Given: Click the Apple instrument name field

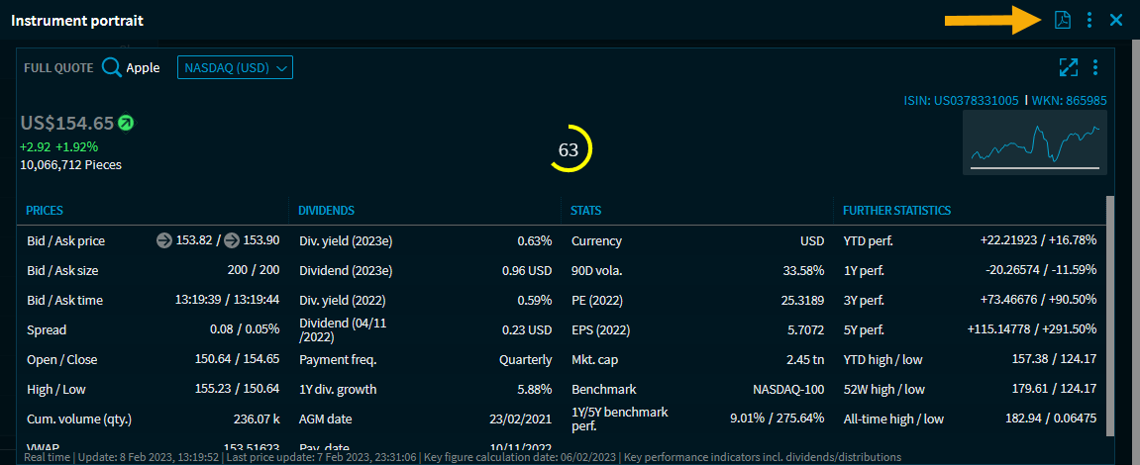Looking at the screenshot, I should (143, 68).
